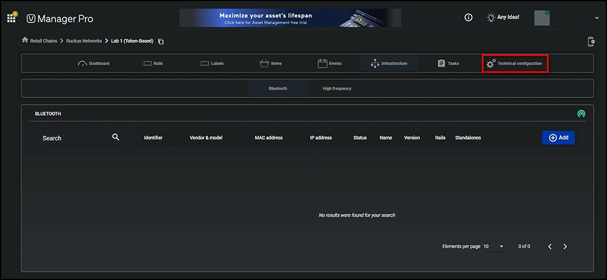Open the mobile device settings icon
Viewport: 607px width, 280px height.
(591, 42)
